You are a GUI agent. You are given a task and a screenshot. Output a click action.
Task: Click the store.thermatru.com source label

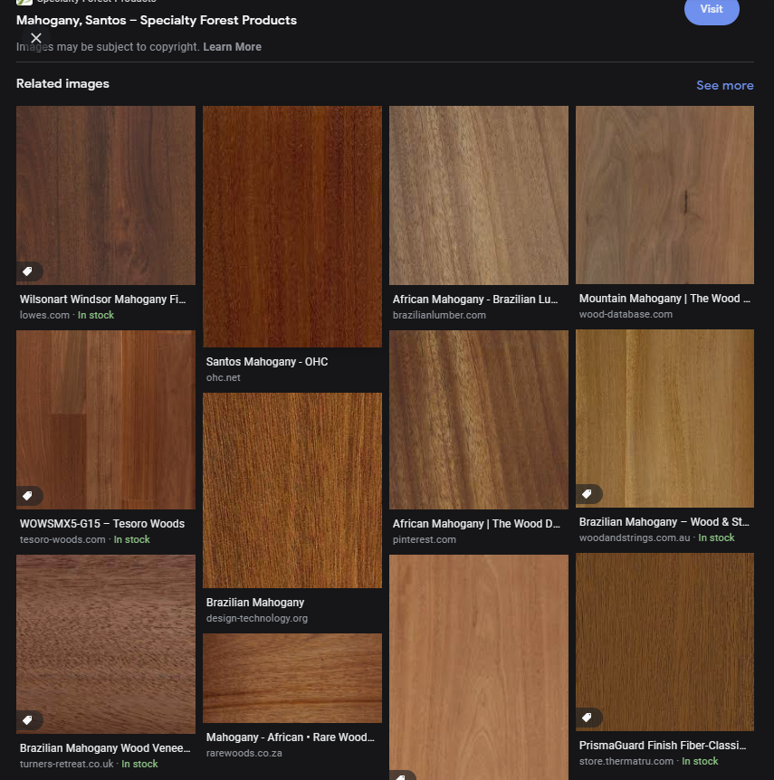[626, 761]
